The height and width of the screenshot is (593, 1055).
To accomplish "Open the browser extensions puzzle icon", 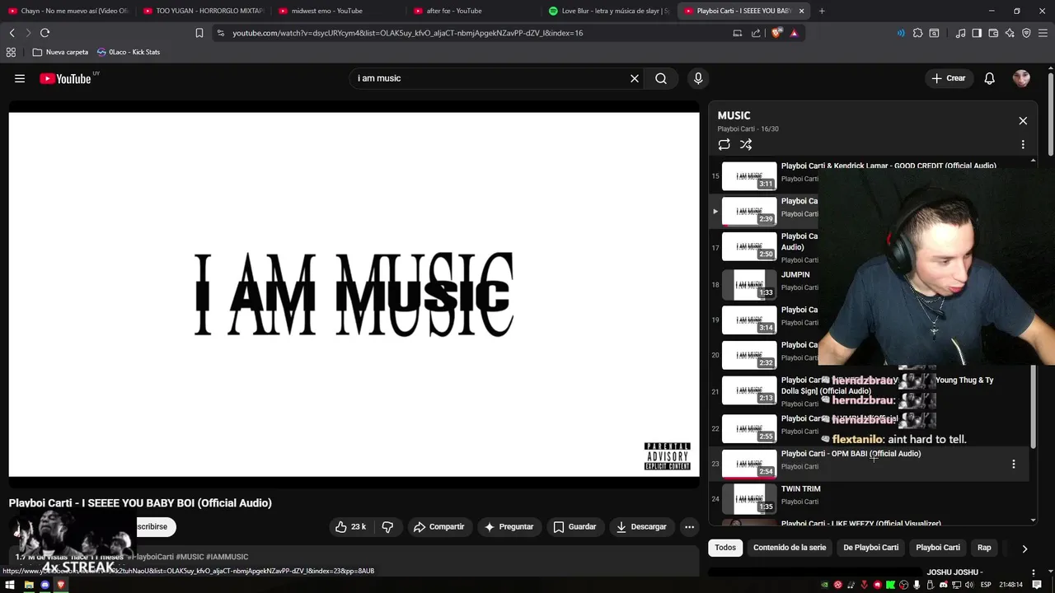I will [917, 33].
